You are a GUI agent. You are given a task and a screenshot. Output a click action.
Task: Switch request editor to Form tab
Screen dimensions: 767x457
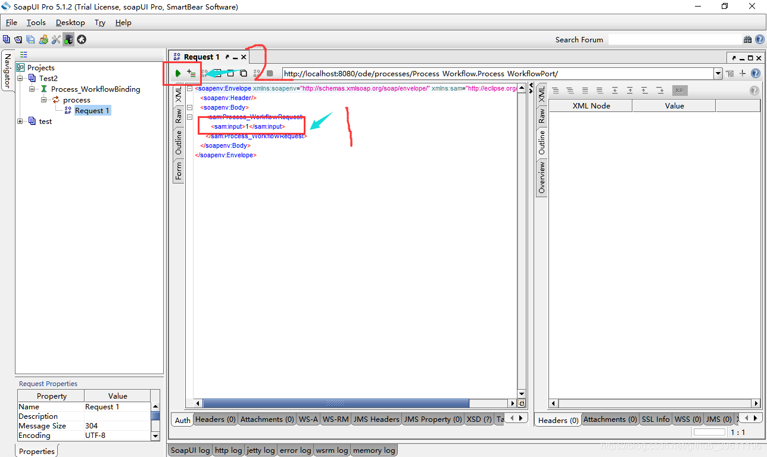(178, 172)
